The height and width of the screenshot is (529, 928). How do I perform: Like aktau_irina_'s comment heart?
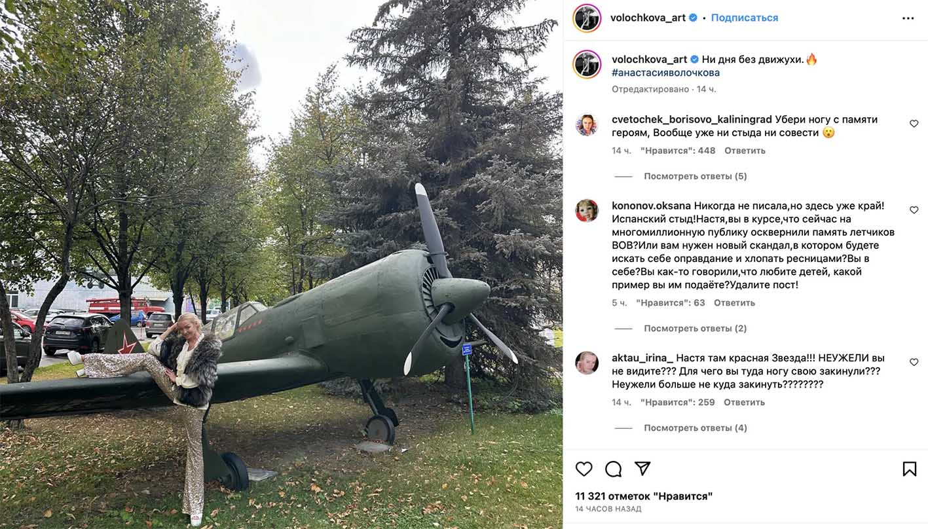(914, 362)
